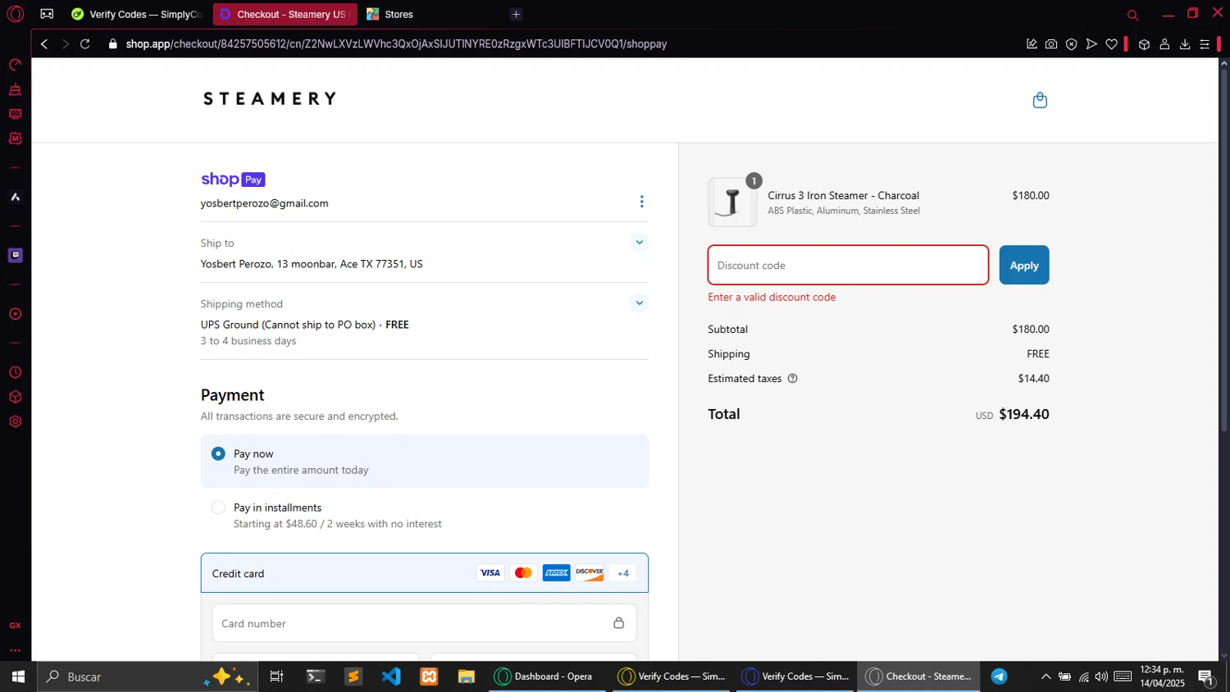Select Pay in installments option
Screen dimensions: 1230x692
[218, 508]
